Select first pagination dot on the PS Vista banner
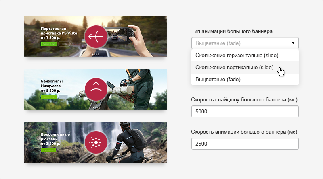This screenshot has height=179, width=323. pos(93,54)
